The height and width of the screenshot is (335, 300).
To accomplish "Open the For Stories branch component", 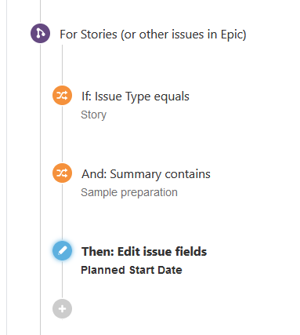I will (x=153, y=35).
